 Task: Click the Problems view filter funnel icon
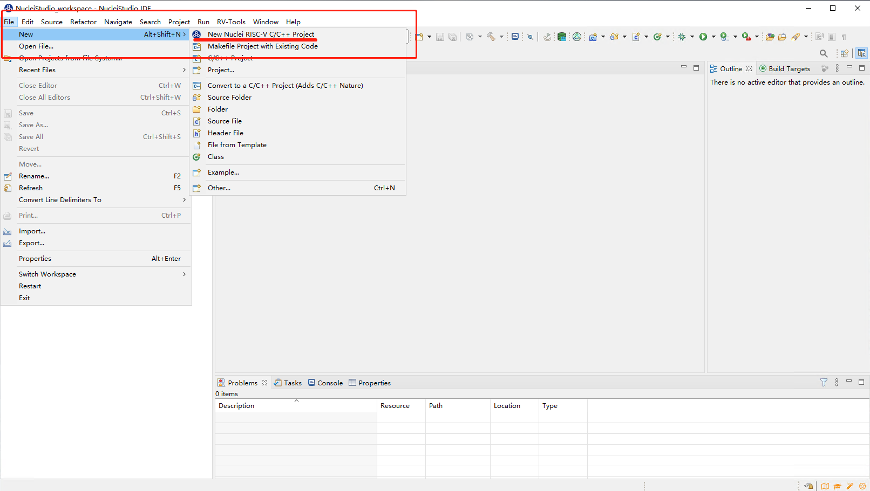824,382
